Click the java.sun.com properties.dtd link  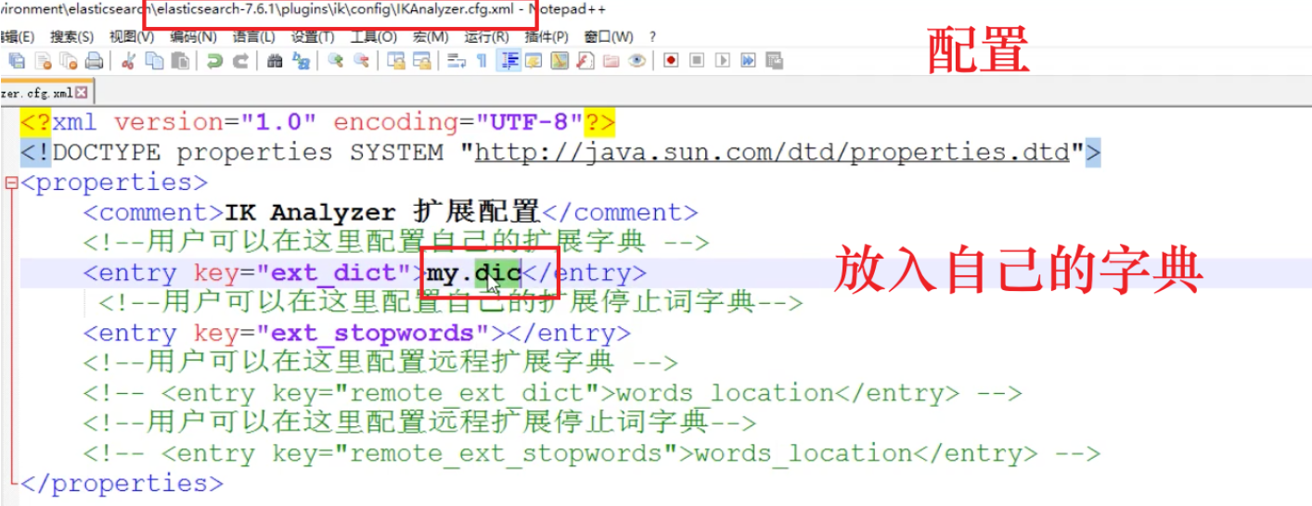[772, 152]
